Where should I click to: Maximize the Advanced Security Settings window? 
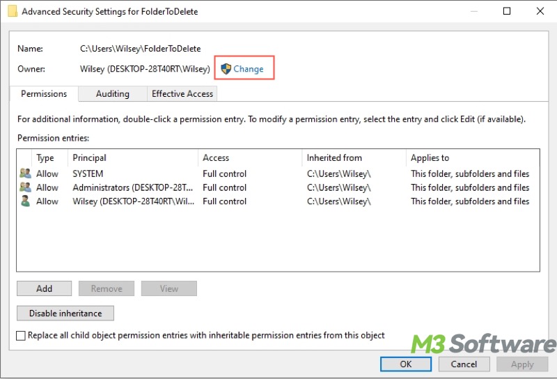(507, 11)
